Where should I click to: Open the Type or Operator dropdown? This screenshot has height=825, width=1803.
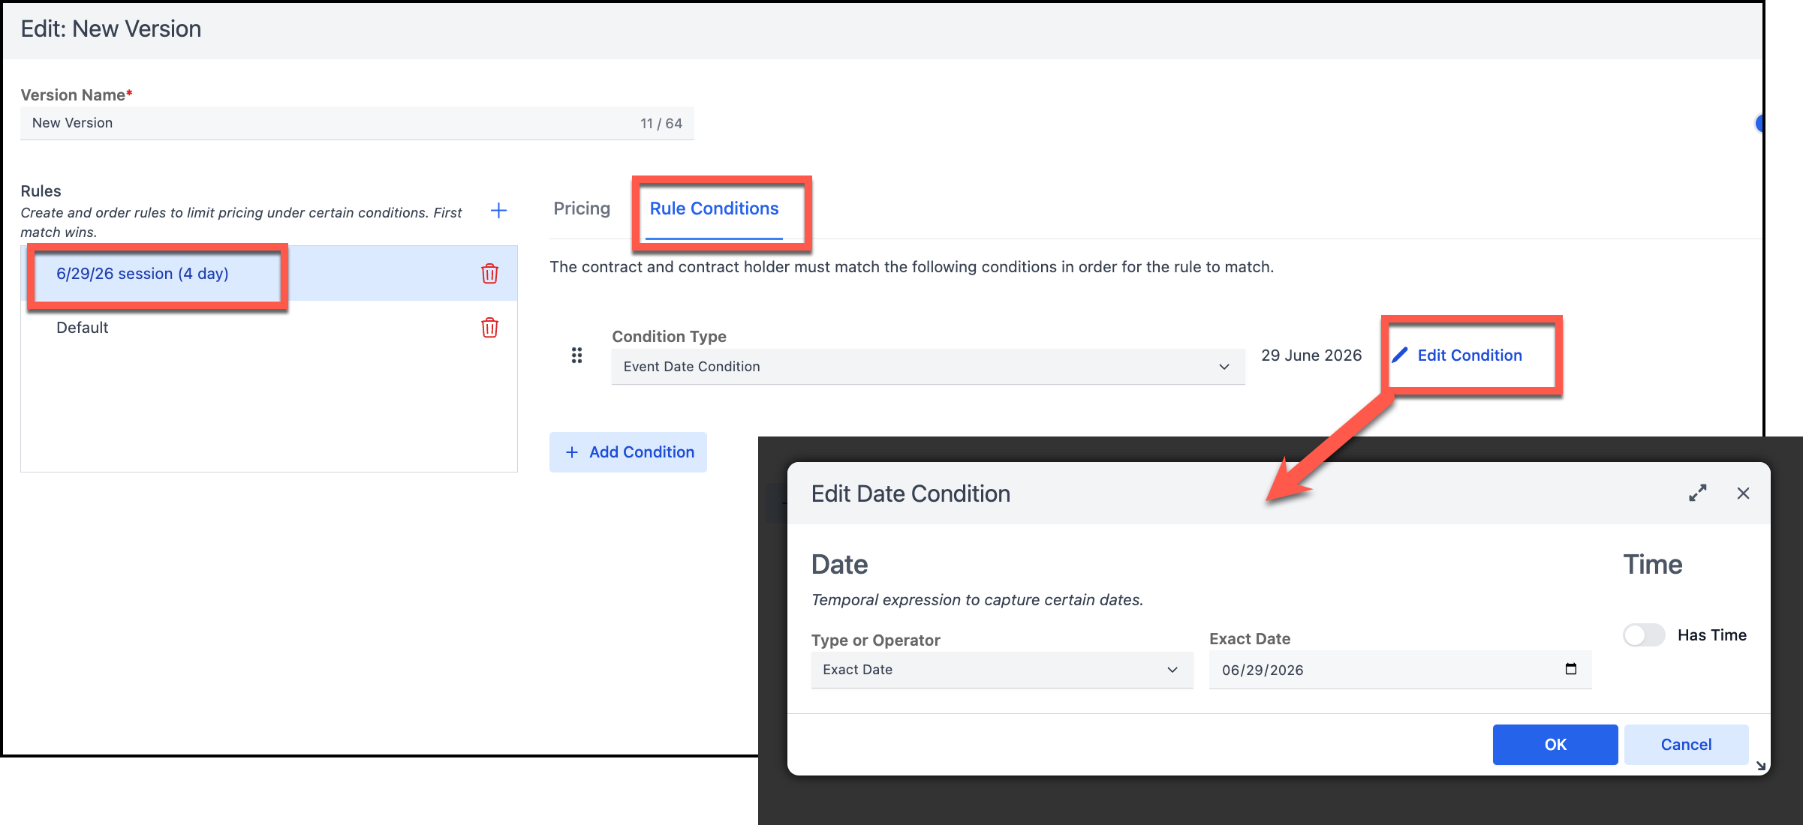(1001, 670)
